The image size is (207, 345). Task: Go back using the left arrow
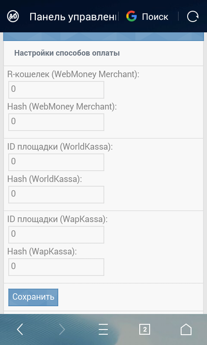coord(20,329)
